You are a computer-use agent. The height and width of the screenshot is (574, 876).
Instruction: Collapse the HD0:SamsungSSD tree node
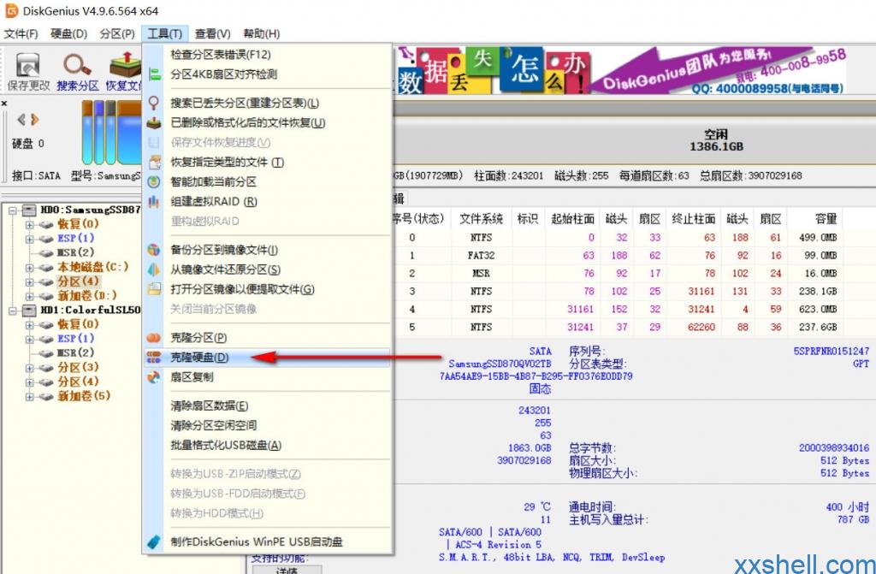pos(13,210)
